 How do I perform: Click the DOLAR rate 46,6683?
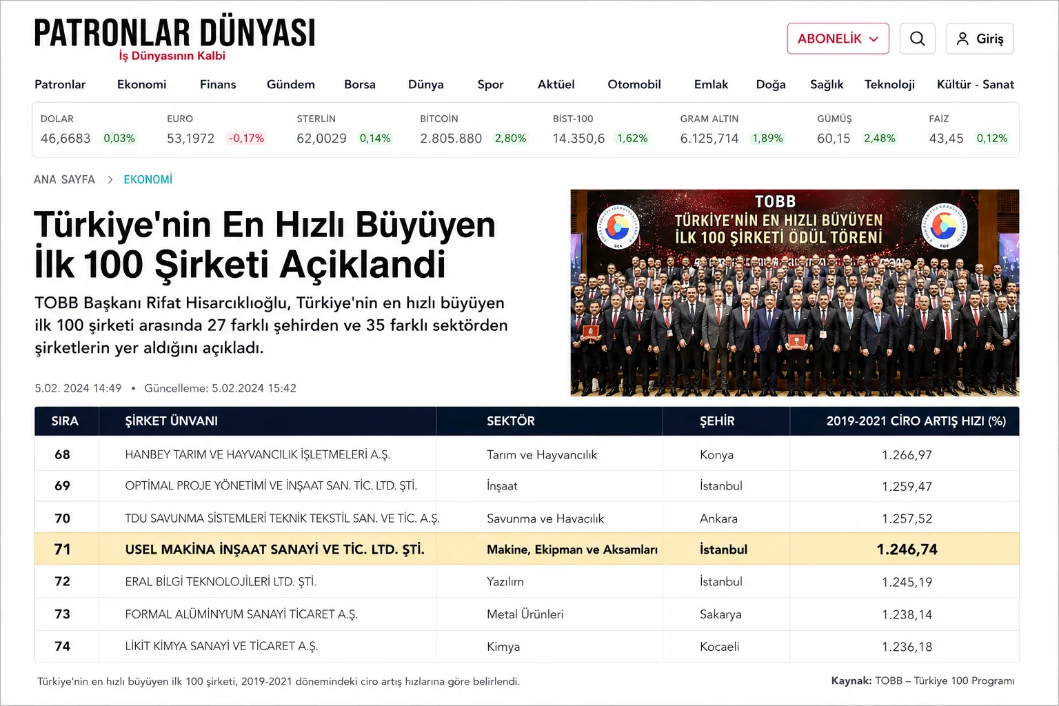coord(65,139)
